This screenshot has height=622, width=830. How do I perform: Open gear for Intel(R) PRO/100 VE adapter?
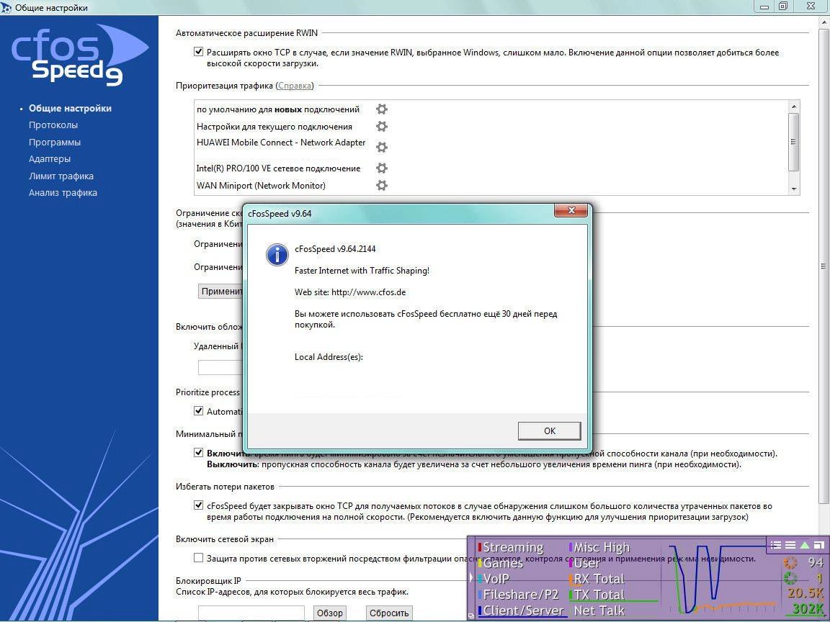coord(382,168)
